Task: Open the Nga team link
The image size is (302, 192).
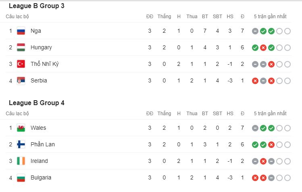Action: tap(36, 31)
